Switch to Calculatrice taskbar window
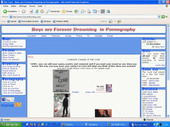The height and width of the screenshot is (127, 170). tap(95, 125)
